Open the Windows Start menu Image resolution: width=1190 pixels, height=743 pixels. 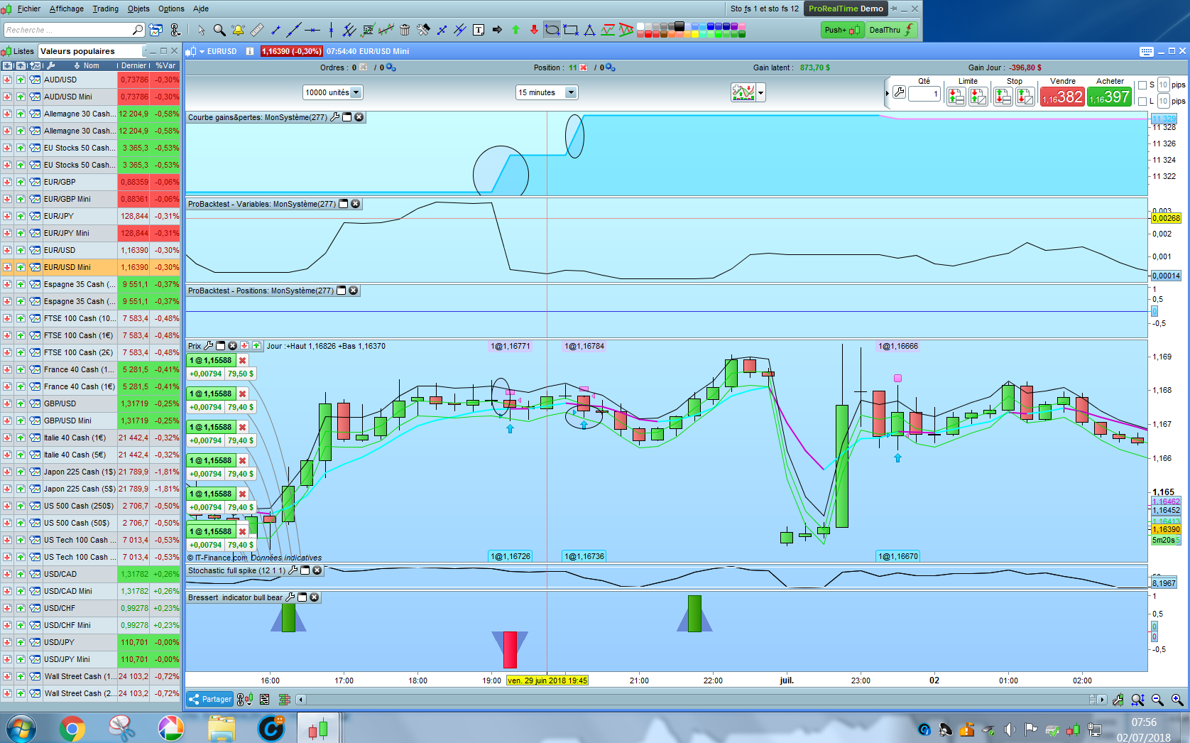click(21, 729)
